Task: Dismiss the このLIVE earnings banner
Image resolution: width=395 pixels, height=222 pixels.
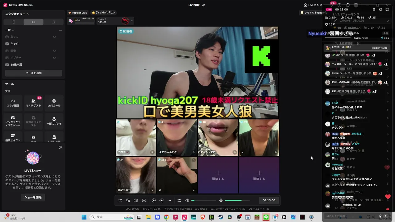Action: [388, 21]
